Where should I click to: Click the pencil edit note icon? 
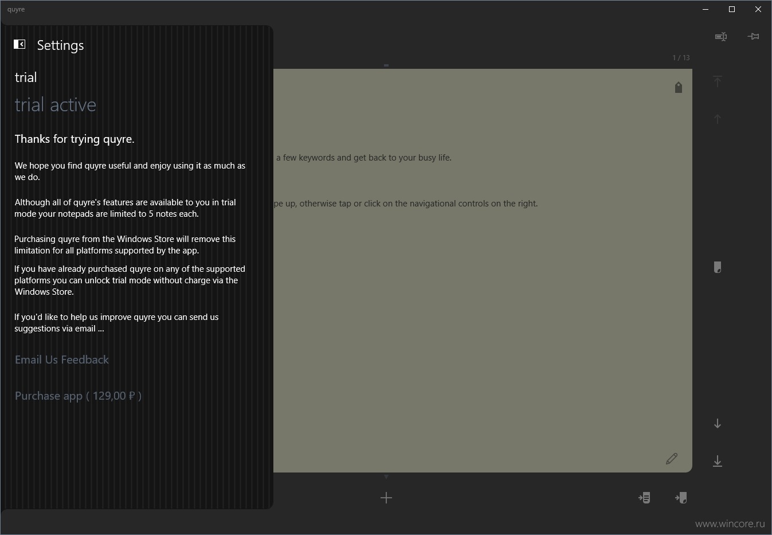pos(672,459)
